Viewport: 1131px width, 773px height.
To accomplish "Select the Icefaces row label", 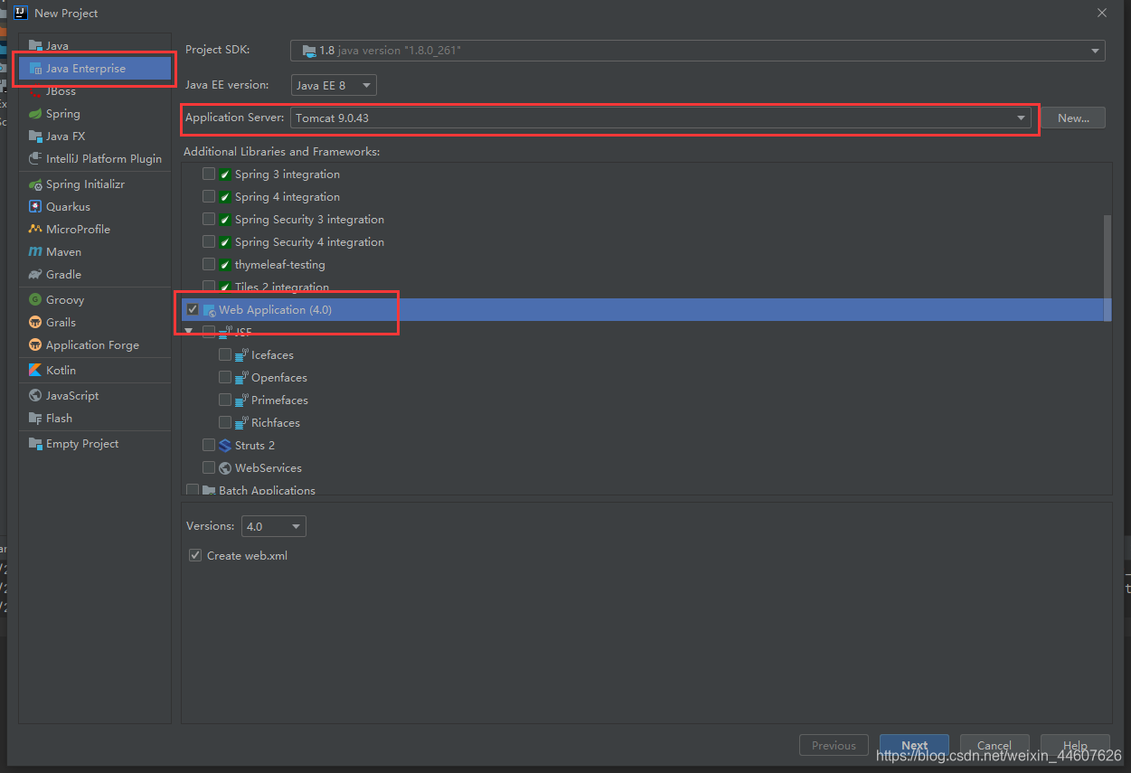I will click(272, 355).
